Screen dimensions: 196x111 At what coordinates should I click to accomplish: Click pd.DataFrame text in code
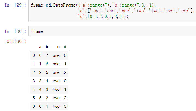[x=61, y=5]
